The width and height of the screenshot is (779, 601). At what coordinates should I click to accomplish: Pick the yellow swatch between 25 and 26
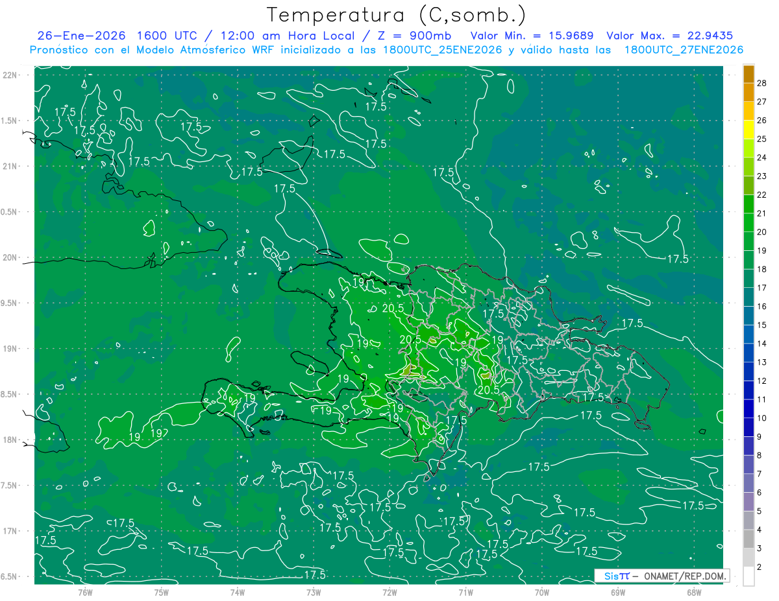(x=748, y=130)
